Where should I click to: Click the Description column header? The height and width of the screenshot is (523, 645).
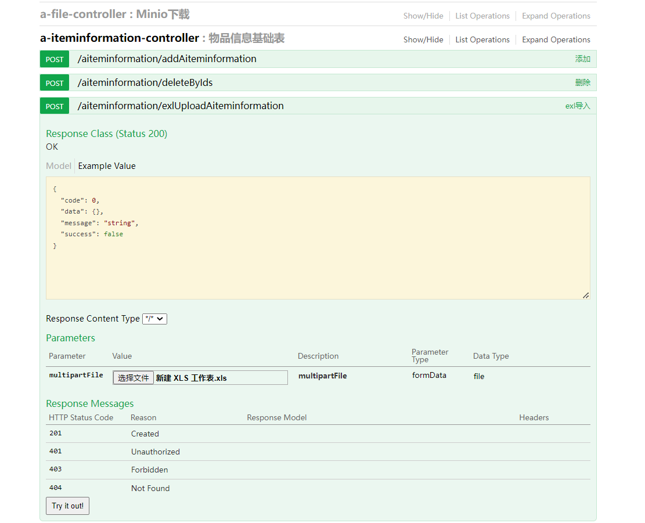coord(318,356)
